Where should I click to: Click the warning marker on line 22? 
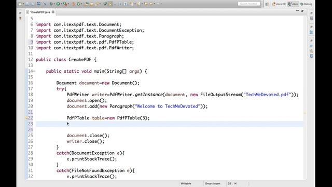click(x=26, y=118)
